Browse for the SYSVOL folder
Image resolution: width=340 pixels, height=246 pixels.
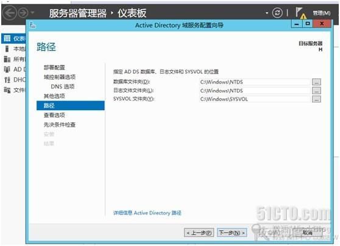pos(316,99)
